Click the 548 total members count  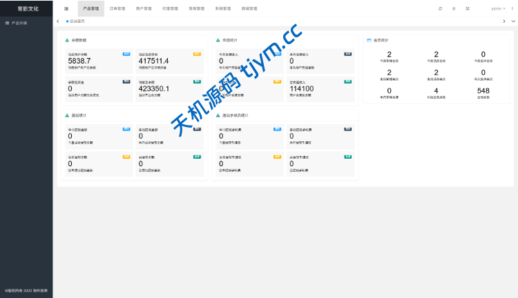(483, 91)
